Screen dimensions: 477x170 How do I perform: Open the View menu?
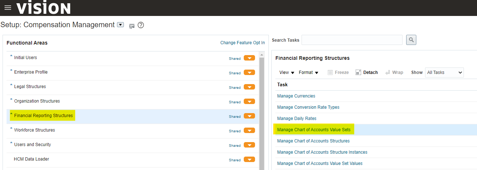pos(287,72)
